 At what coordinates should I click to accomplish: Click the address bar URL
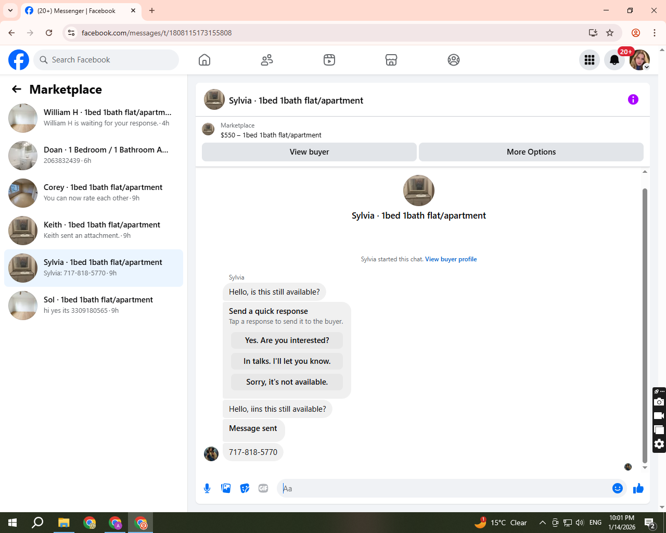coord(156,33)
